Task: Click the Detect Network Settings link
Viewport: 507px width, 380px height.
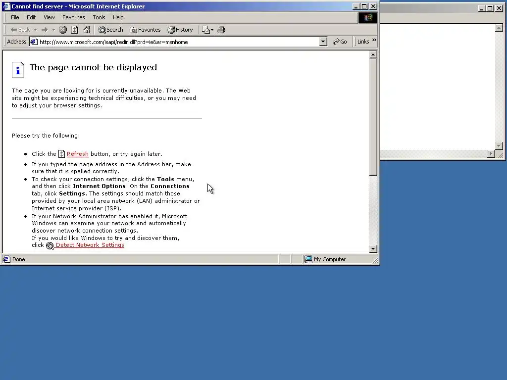Action: tap(90, 245)
